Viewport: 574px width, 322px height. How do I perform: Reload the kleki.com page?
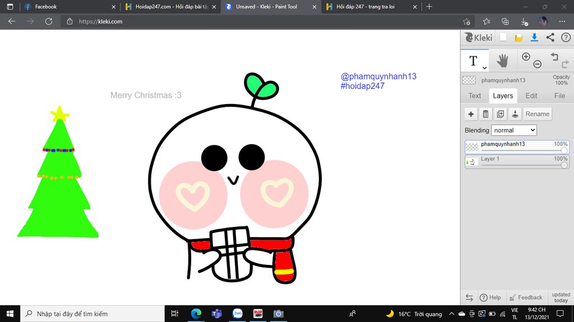tap(49, 22)
